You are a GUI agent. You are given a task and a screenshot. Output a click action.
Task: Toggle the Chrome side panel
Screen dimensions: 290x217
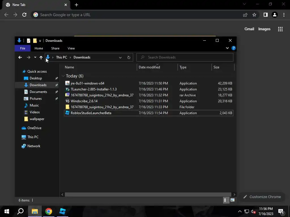pos(266,15)
